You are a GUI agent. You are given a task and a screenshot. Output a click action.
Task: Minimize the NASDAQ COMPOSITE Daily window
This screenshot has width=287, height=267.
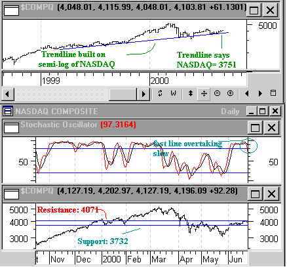click(252, 111)
